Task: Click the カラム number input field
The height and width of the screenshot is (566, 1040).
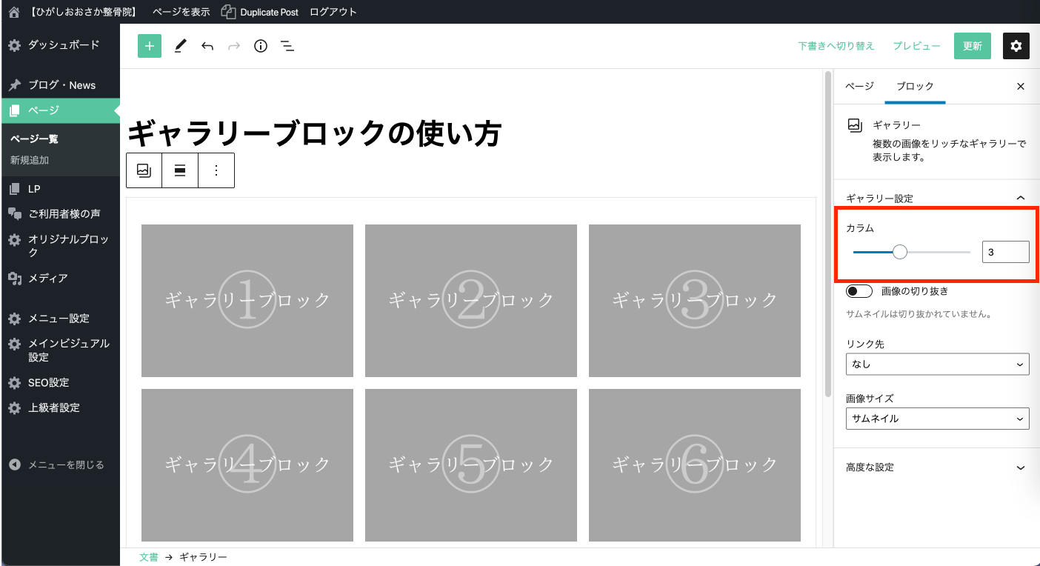Action: tap(1005, 252)
